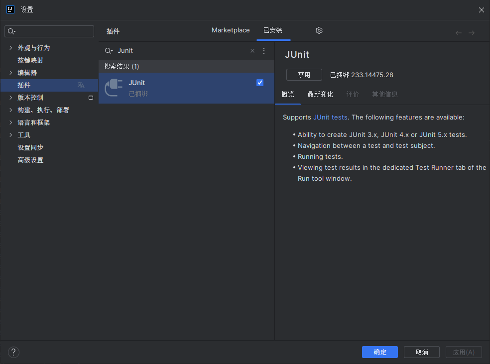This screenshot has height=364, width=490.
Task: Click the 插件 page title
Action: [x=113, y=31]
